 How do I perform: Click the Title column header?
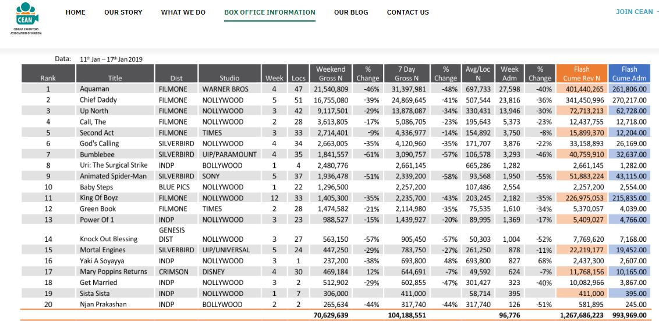[115, 73]
